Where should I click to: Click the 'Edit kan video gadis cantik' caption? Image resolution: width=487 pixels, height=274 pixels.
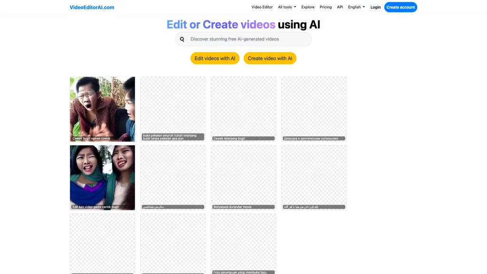pyautogui.click(x=95, y=207)
